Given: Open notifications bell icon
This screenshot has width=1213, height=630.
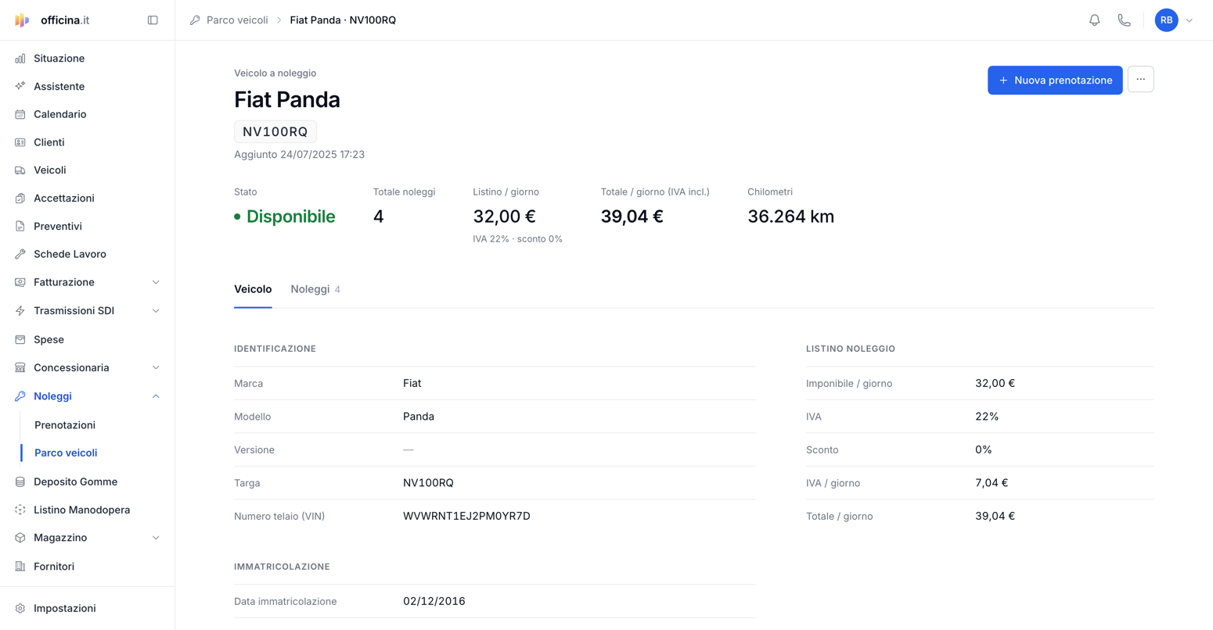Looking at the screenshot, I should 1095,20.
